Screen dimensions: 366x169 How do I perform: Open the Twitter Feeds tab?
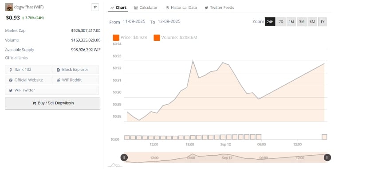220,8
